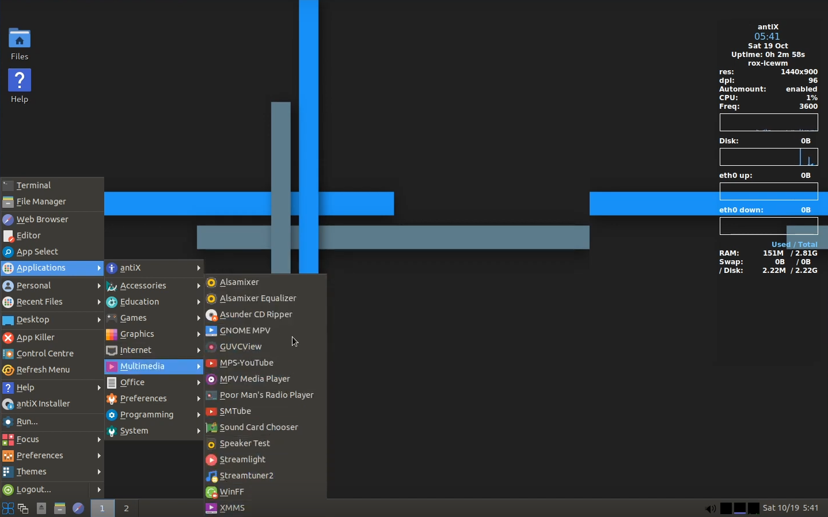Screen dimensions: 828x517
Task: Expand the Help submenu in main menu
Action: pos(52,387)
